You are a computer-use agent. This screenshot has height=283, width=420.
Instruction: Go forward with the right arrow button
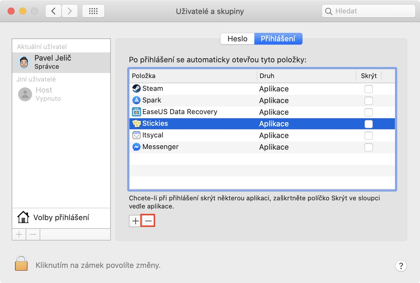tap(69, 11)
